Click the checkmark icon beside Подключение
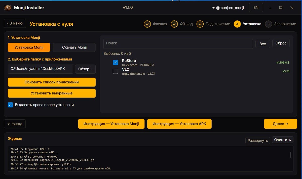The height and width of the screenshot is (179, 302). pyautogui.click(x=200, y=24)
